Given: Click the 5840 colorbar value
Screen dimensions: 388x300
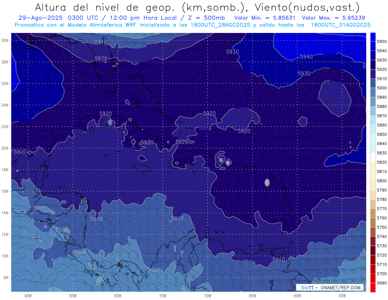Looking at the screenshot, I should tap(382, 144).
